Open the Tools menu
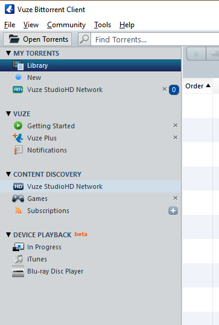 click(x=103, y=25)
